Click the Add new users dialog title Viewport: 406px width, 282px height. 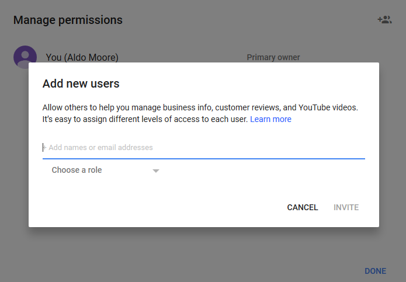point(81,83)
